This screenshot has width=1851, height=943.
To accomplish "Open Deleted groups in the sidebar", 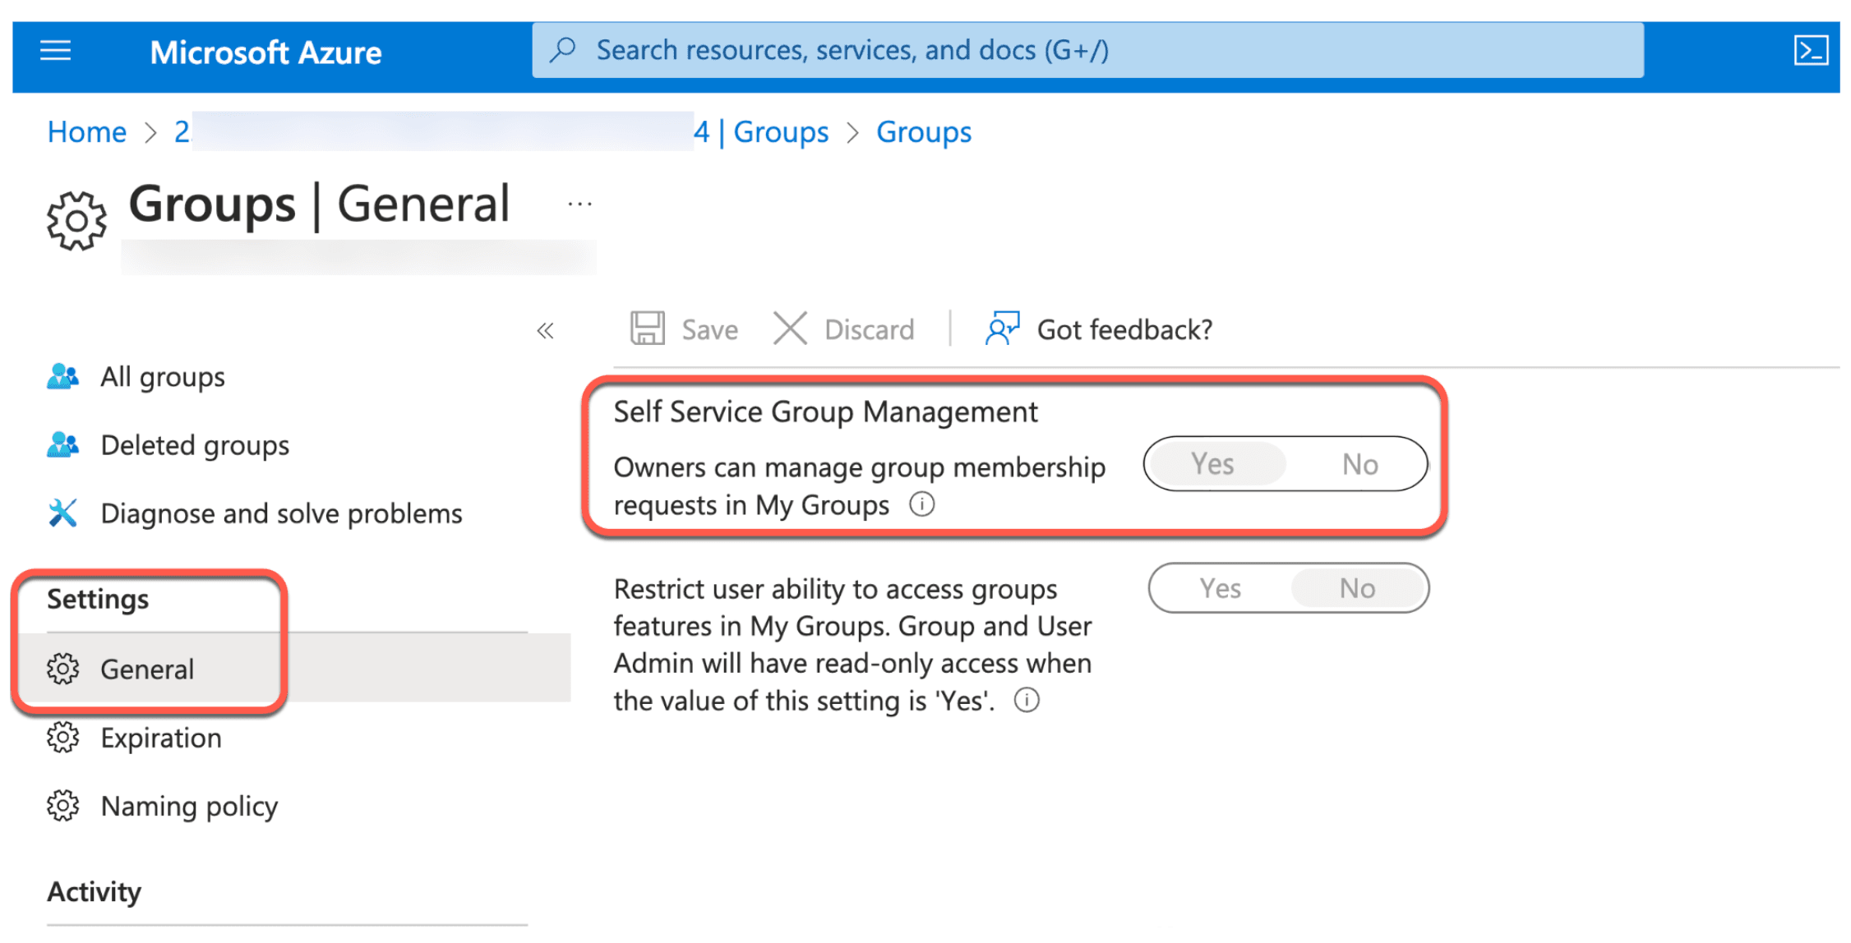I will pyautogui.click(x=195, y=444).
